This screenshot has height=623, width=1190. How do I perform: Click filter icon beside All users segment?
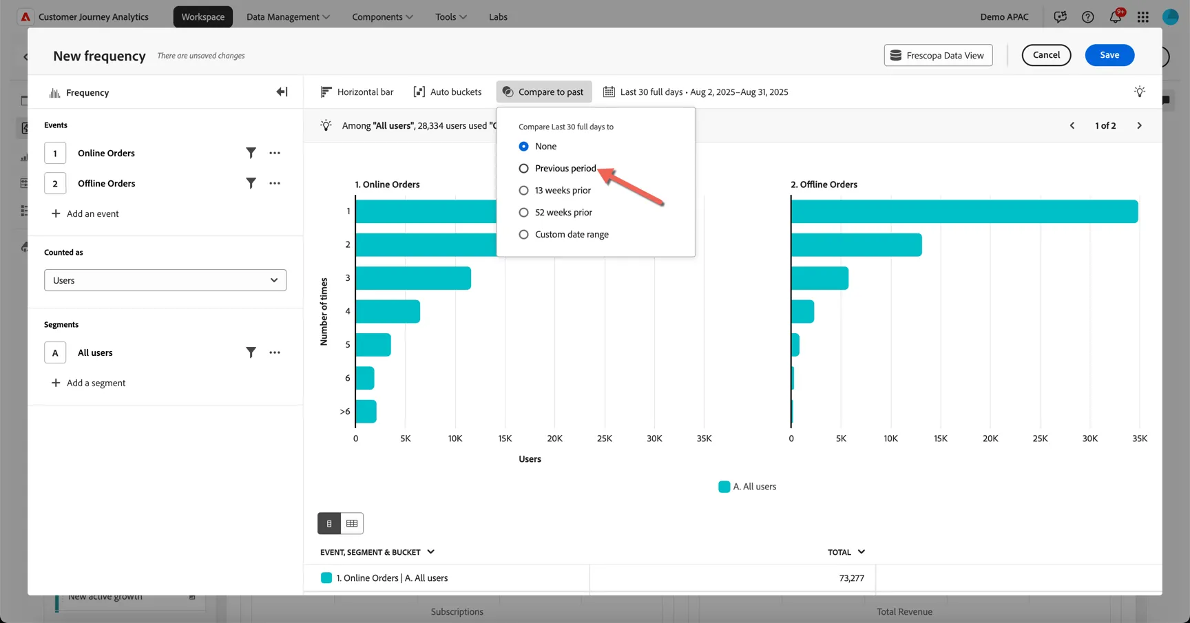tap(251, 352)
